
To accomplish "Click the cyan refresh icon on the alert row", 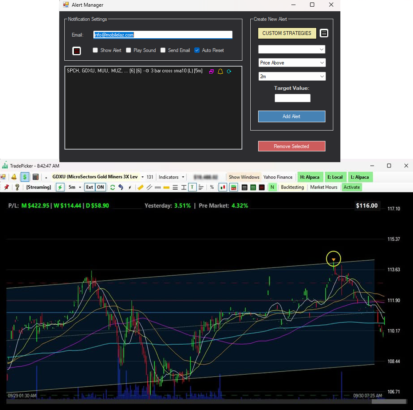I will tap(229, 71).
